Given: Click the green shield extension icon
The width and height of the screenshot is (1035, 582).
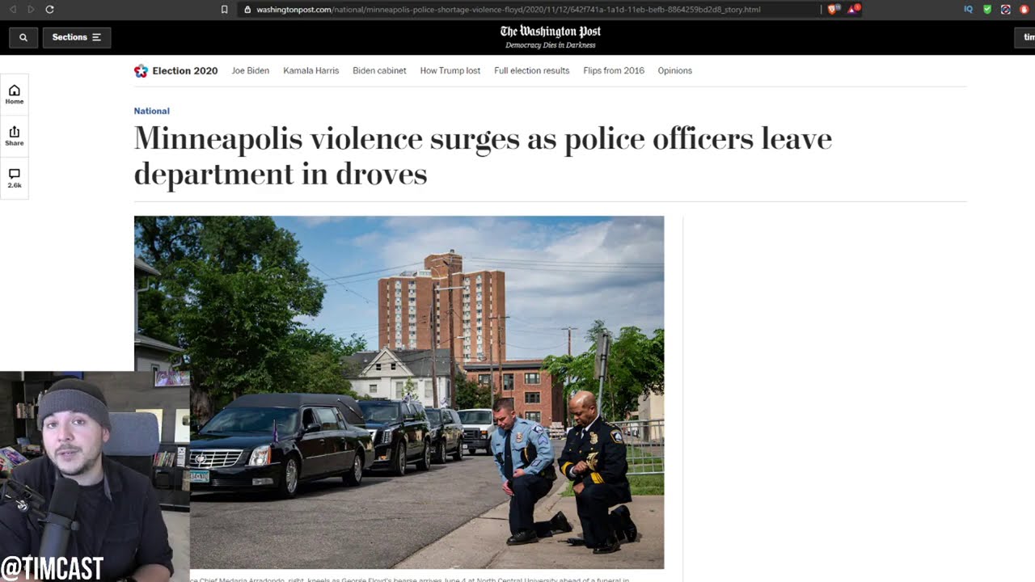Looking at the screenshot, I should [987, 10].
